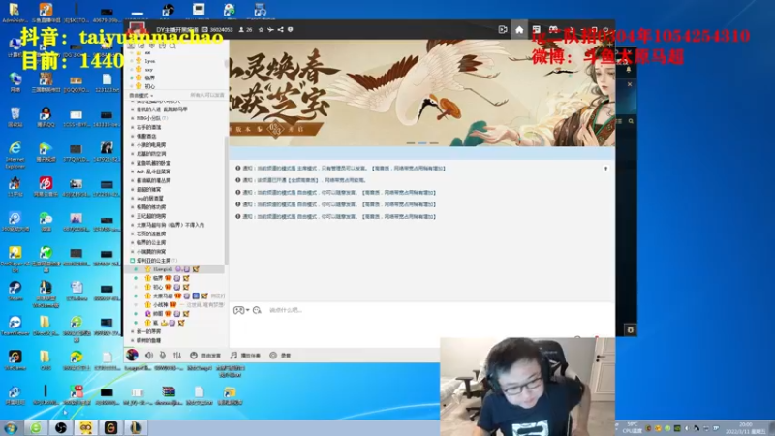
Task: Collapse the room containing llongirl
Action: [x=133, y=261]
